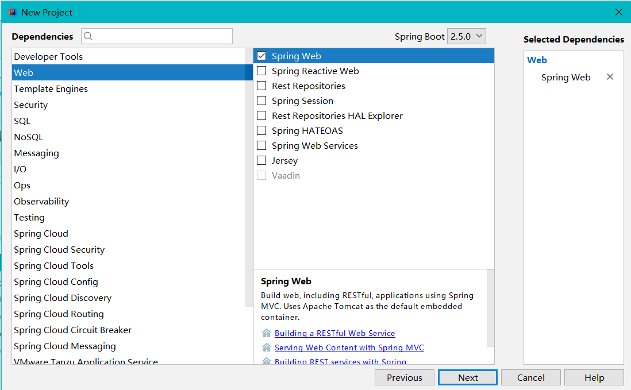
Task: Remove Spring Web from Selected Dependencies
Action: tap(610, 77)
